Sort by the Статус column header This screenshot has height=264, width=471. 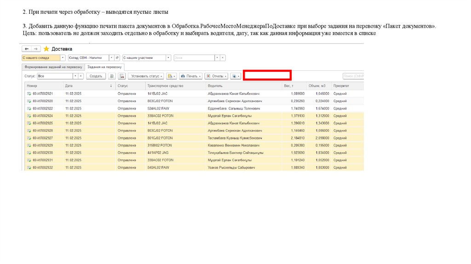tap(131, 86)
